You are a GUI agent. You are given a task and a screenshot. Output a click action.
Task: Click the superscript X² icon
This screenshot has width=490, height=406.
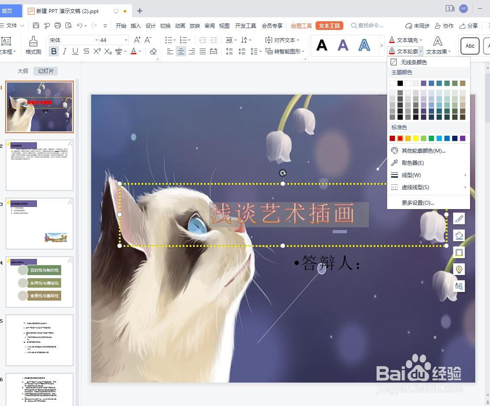click(97, 51)
